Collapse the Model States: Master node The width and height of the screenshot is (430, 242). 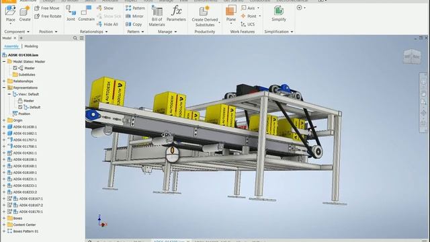[x=4, y=61]
